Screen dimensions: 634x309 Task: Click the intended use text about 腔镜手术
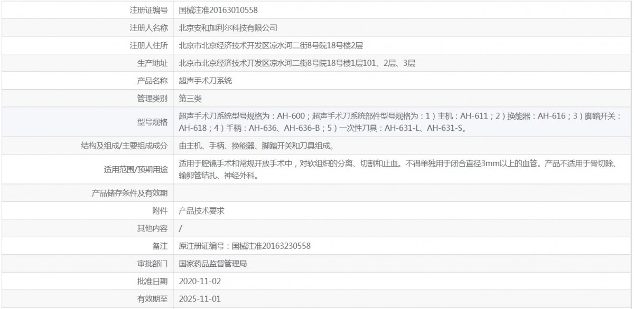(398, 169)
